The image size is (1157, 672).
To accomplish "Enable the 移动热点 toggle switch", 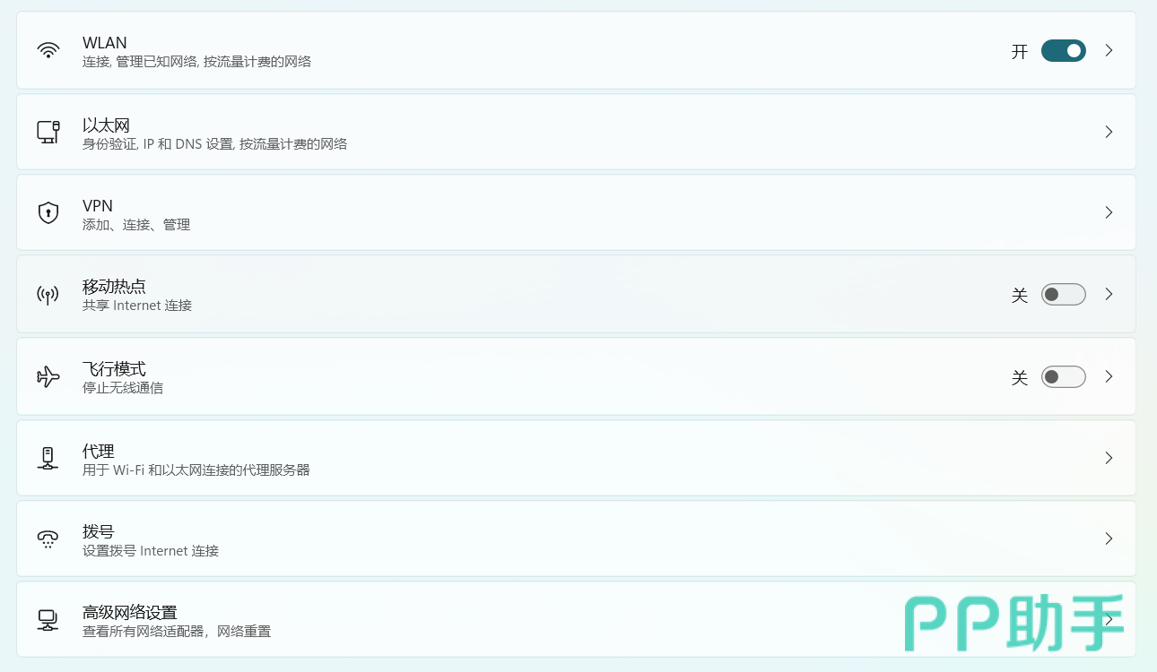I will 1063,295.
